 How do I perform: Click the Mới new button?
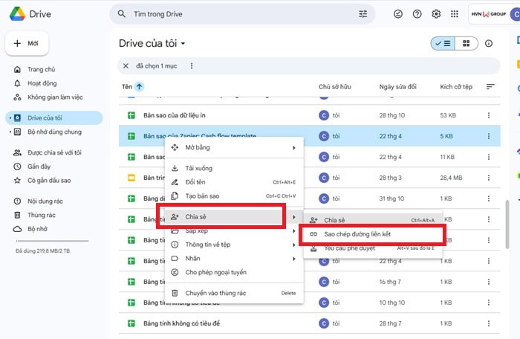click(27, 44)
